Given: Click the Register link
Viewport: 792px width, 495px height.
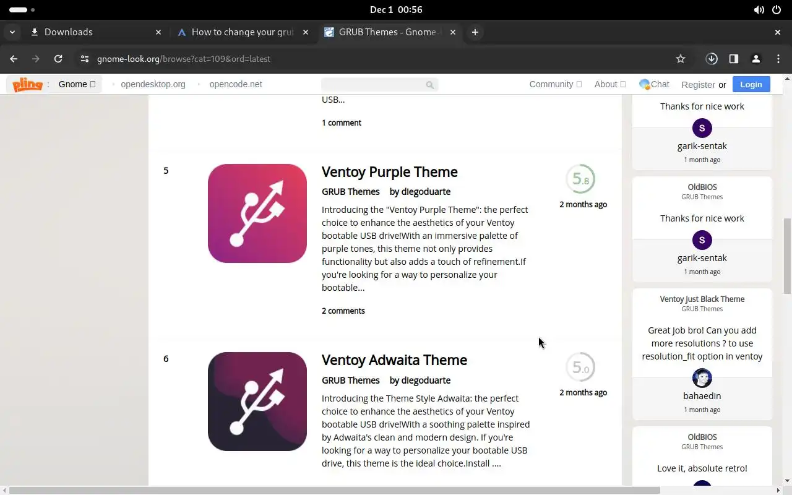Looking at the screenshot, I should click(698, 85).
